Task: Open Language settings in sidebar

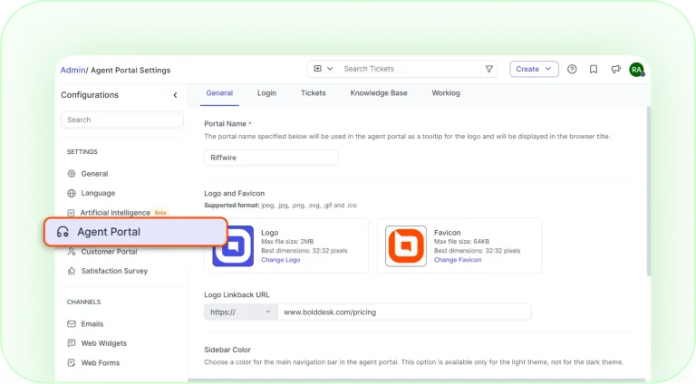Action: (x=98, y=193)
